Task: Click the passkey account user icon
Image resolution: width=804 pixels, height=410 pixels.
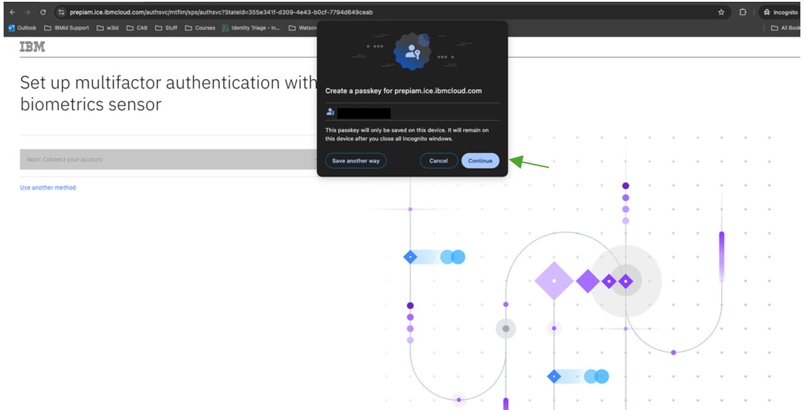Action: [330, 112]
